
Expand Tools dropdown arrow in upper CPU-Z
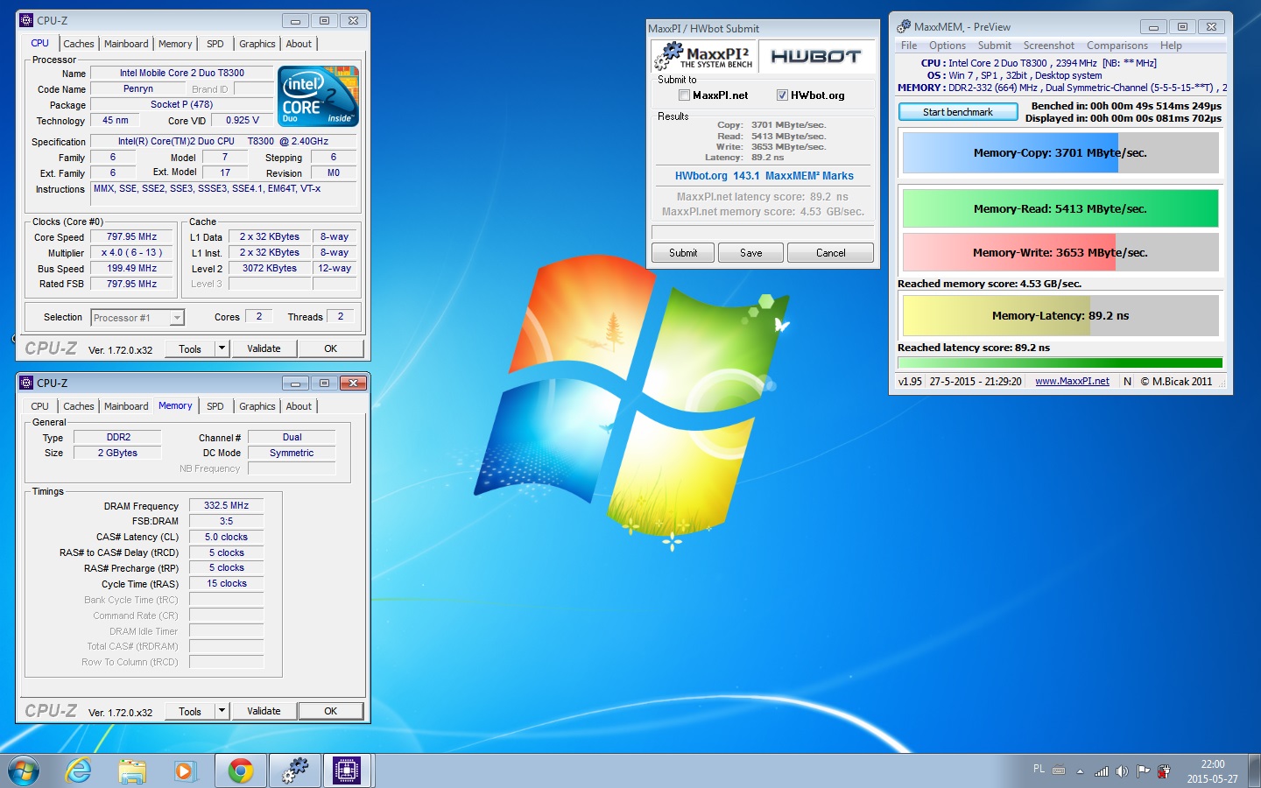[x=222, y=348]
